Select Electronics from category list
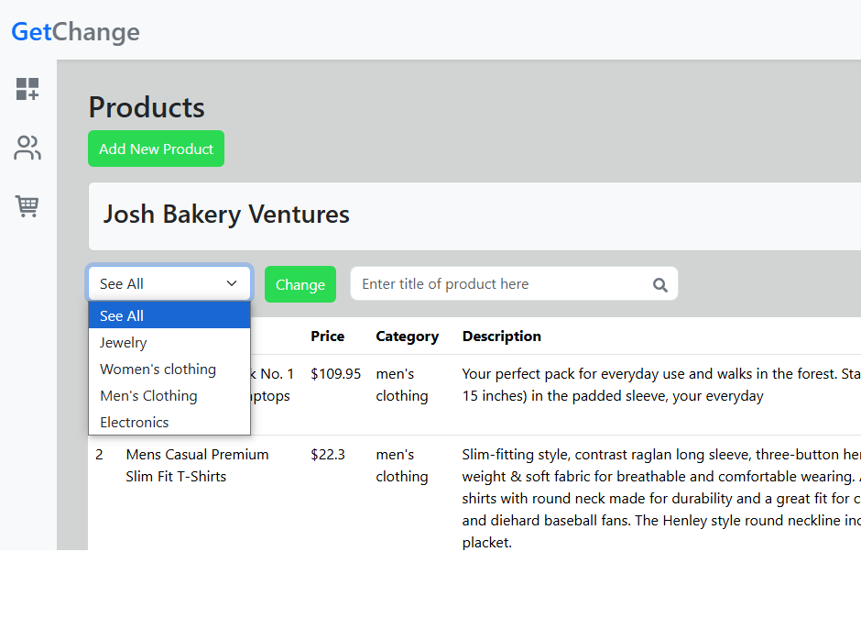The image size is (861, 640). 169,423
